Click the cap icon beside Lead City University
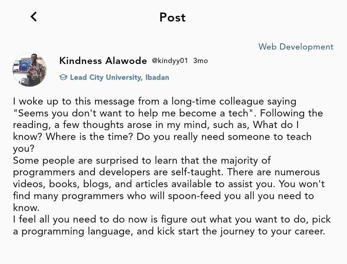Image resolution: width=347 pixels, height=264 pixels. point(63,77)
